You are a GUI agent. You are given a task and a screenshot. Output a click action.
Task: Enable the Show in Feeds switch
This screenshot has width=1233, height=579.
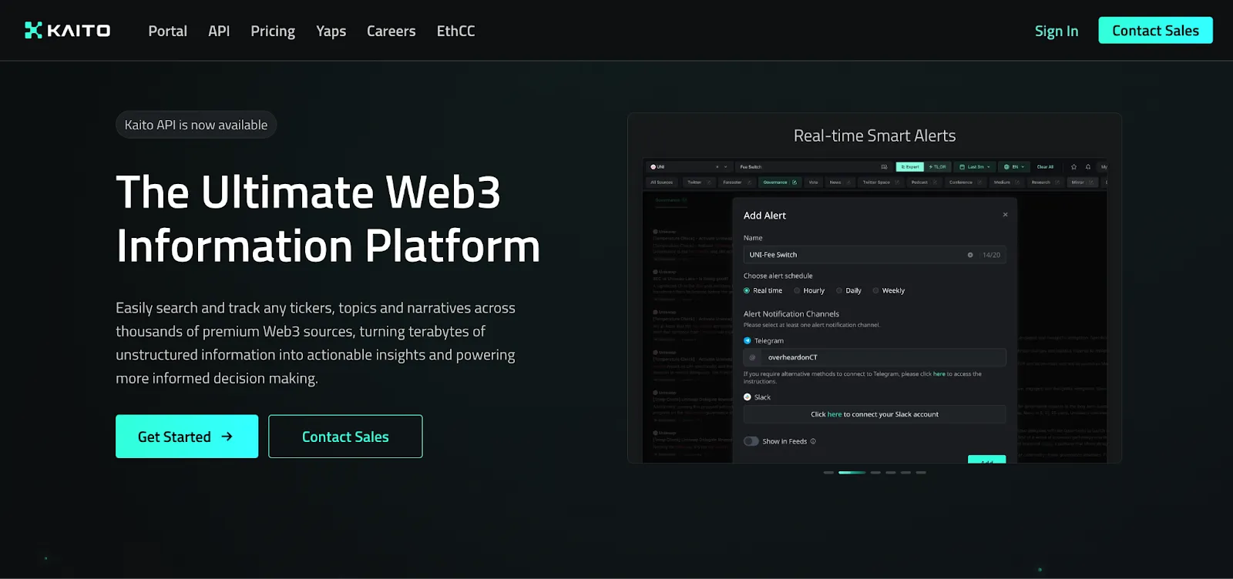click(751, 441)
